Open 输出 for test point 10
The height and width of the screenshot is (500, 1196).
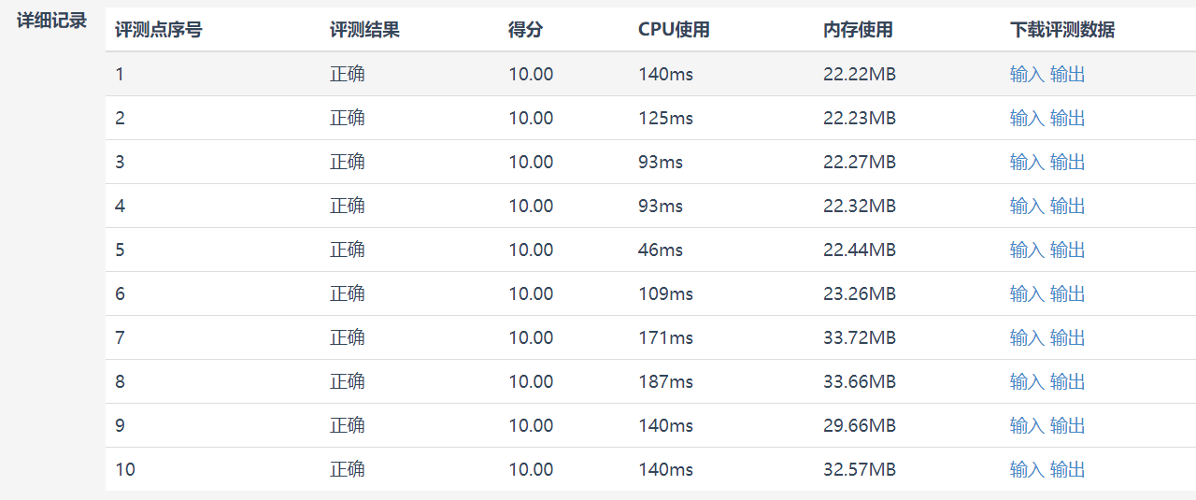(1067, 470)
